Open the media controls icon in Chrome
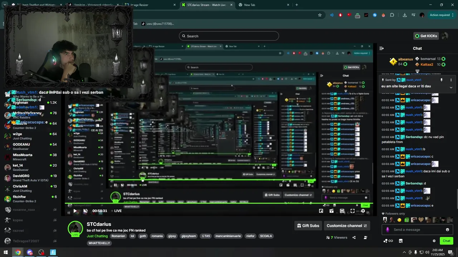The width and height of the screenshot is (458, 257). point(413,15)
